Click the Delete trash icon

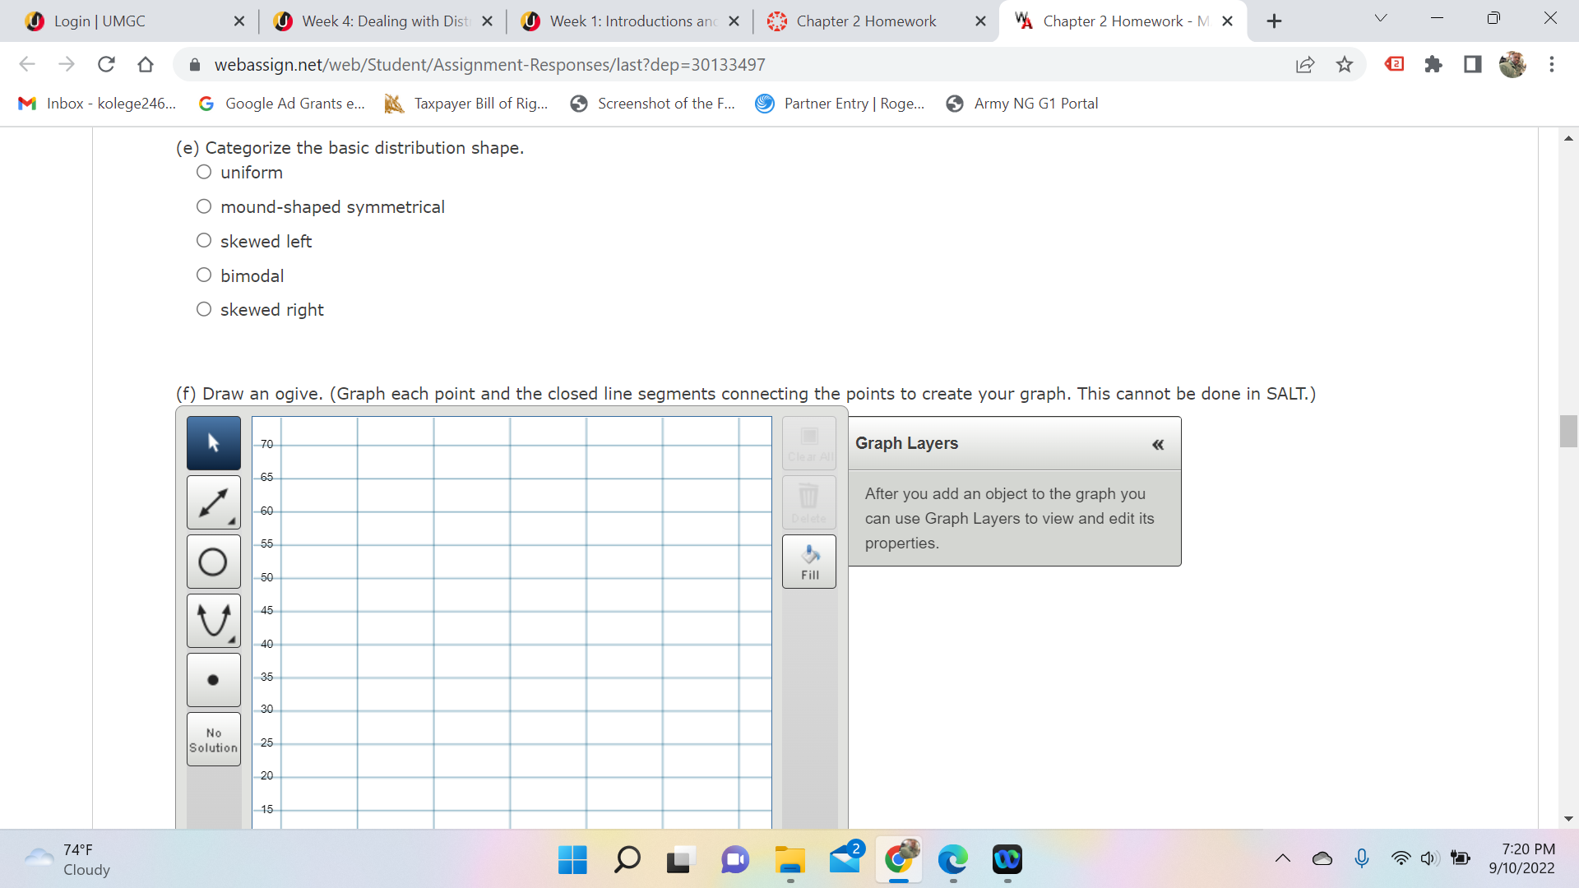coord(808,502)
